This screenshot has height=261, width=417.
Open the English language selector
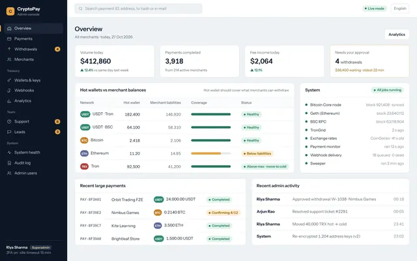click(x=400, y=8)
